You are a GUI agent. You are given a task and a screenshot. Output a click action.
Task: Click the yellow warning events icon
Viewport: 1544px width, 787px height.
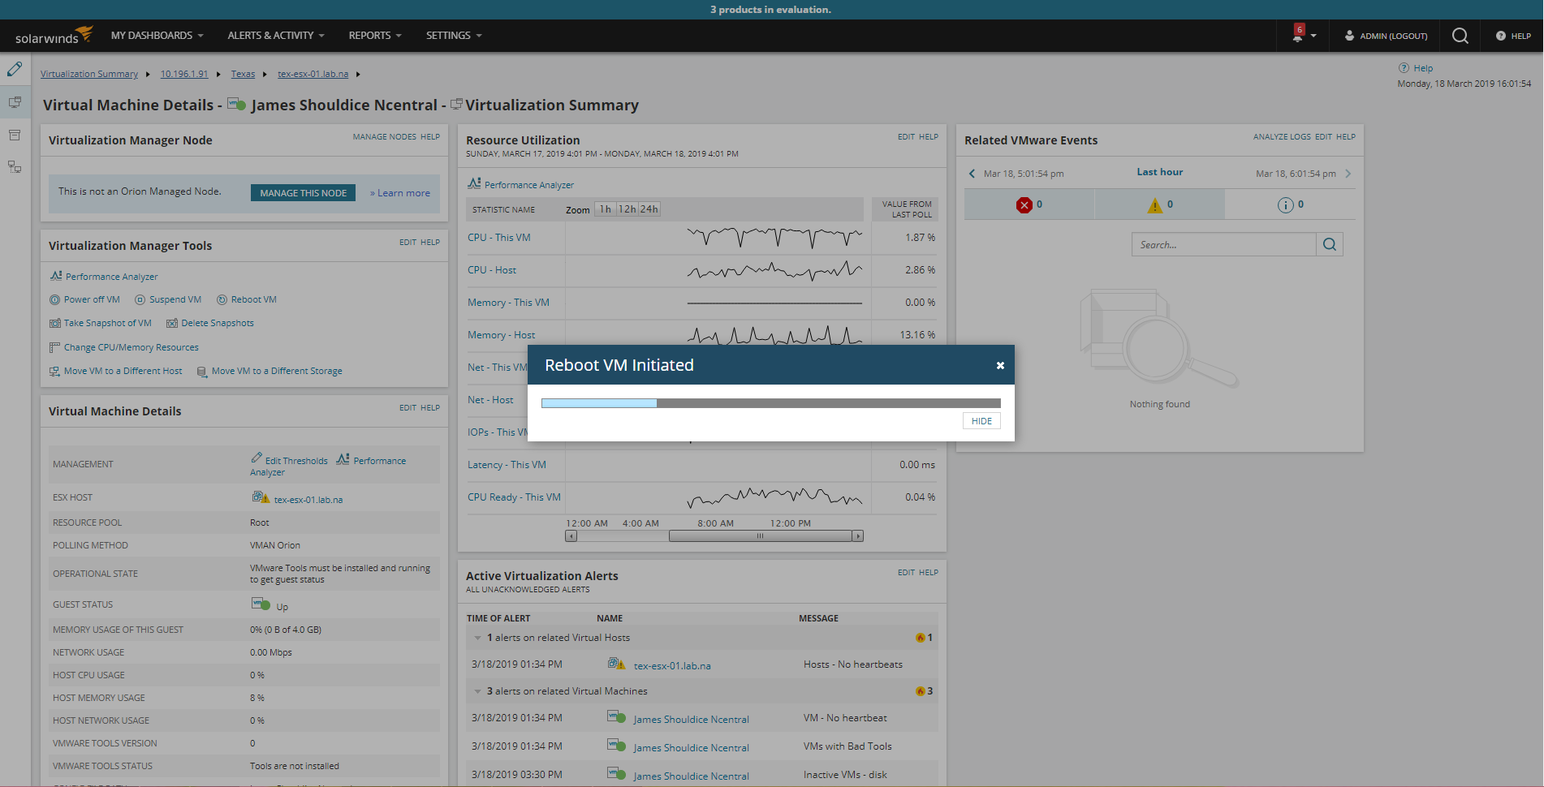point(1155,205)
